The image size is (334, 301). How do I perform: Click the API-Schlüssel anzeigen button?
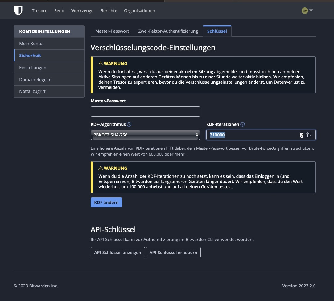pos(118,252)
